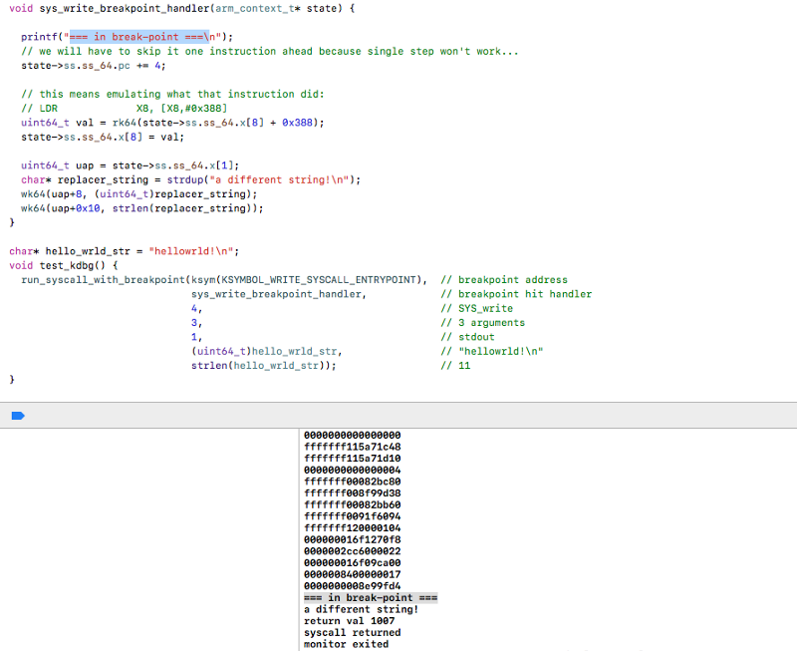Click the highlighted "=== in break-point ===" string in printf

click(137, 37)
